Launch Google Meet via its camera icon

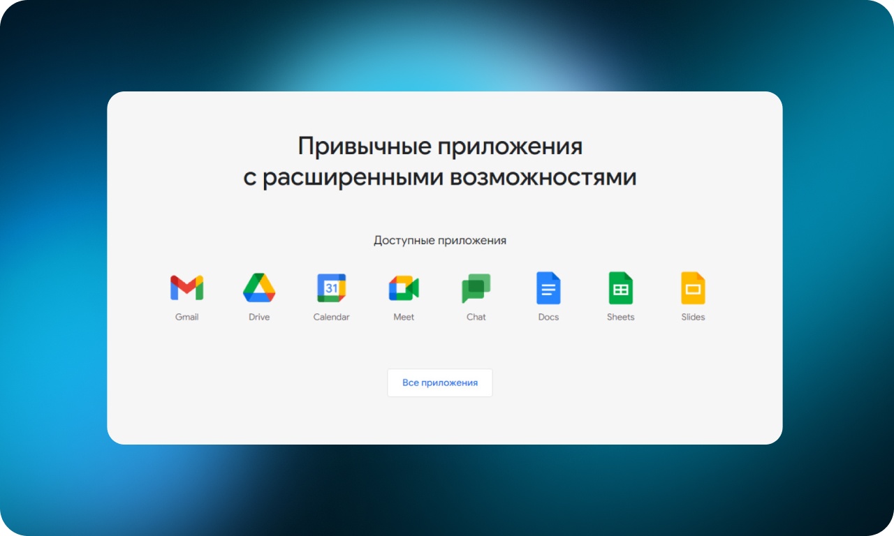click(x=404, y=286)
